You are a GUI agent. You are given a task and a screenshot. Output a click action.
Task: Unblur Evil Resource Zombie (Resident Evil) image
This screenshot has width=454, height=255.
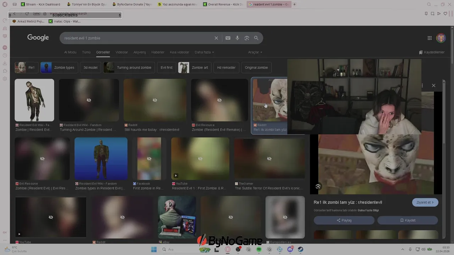point(42,158)
